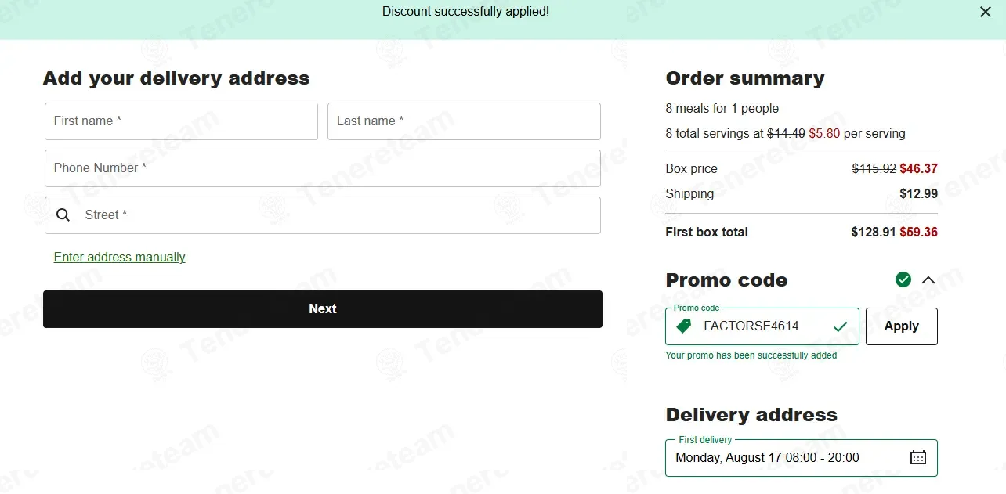The image size is (1006, 494).
Task: Click the Shipping $12.99 amount
Action: 919,194
